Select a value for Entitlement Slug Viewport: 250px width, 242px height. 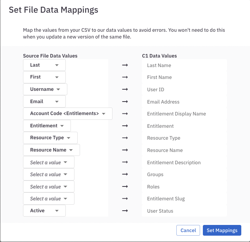49,198
